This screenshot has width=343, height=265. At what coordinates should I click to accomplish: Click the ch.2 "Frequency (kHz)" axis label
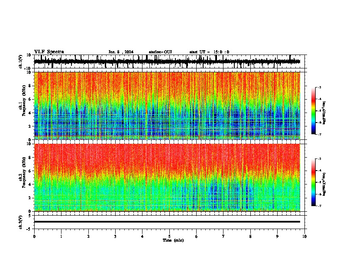[x=24, y=172]
